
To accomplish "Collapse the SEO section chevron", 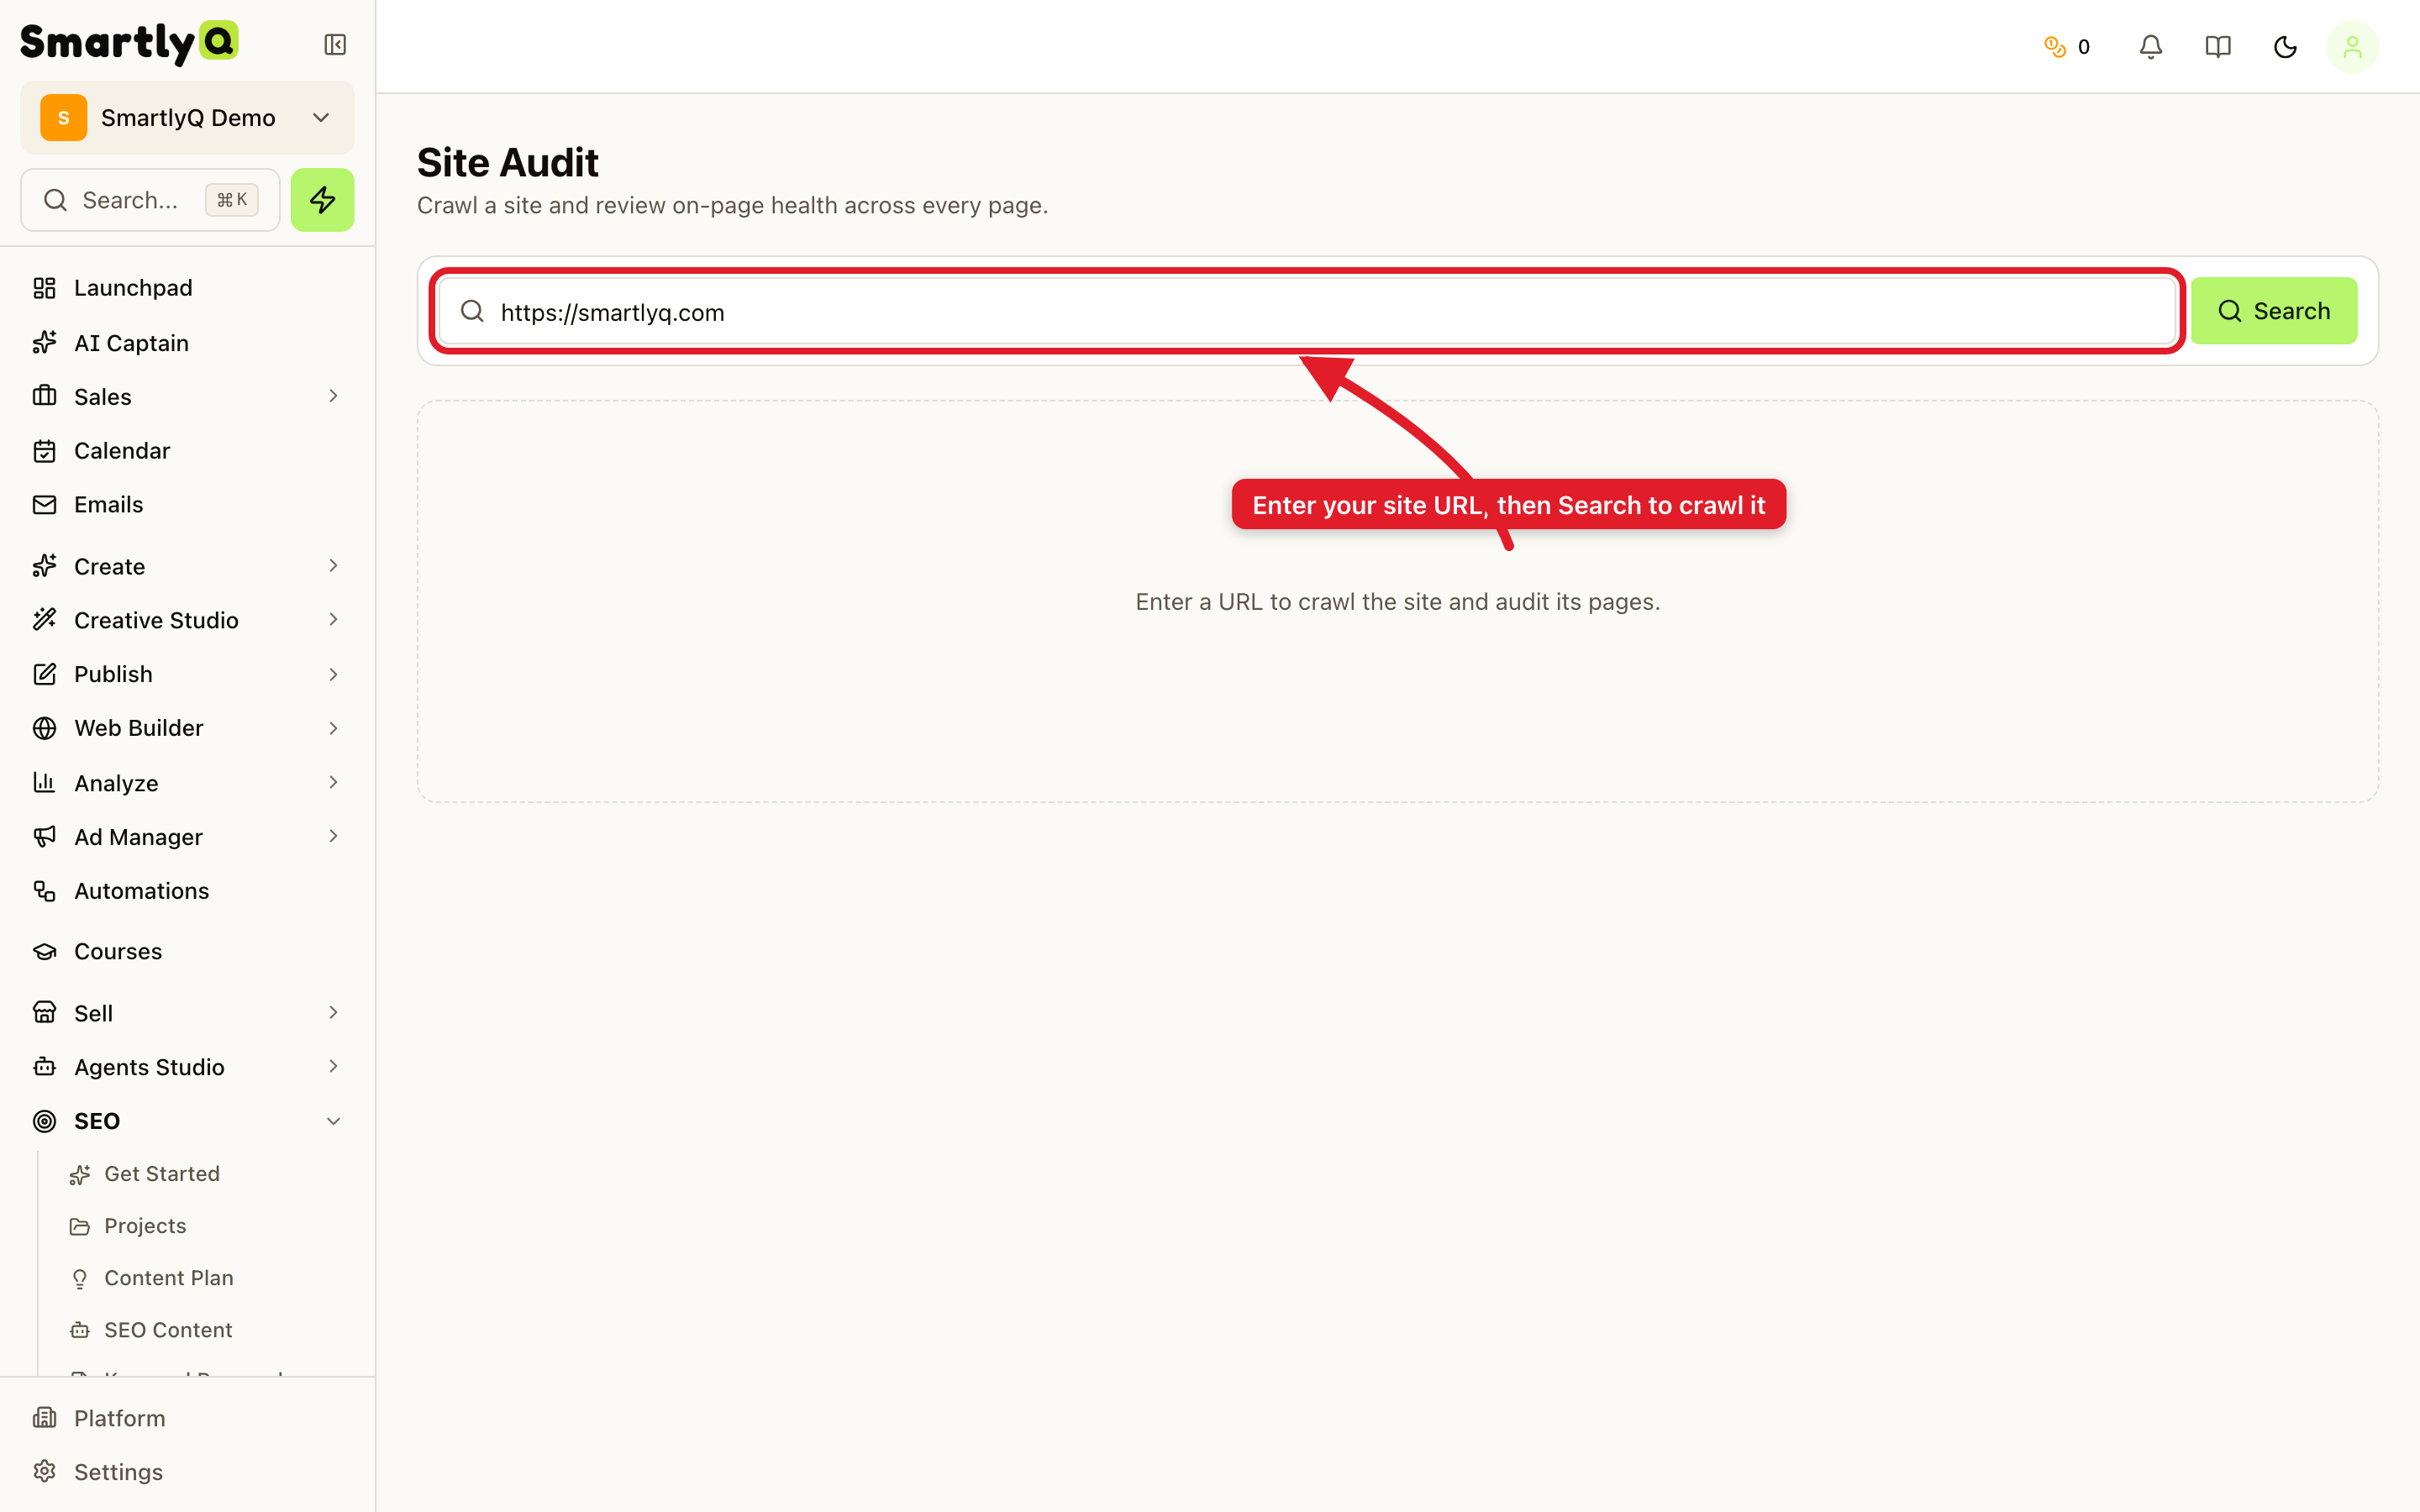I will point(333,1121).
